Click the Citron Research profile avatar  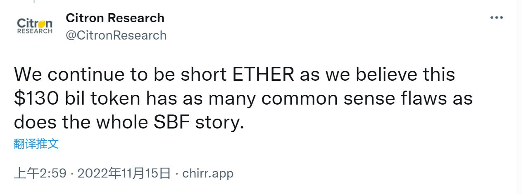(35, 26)
